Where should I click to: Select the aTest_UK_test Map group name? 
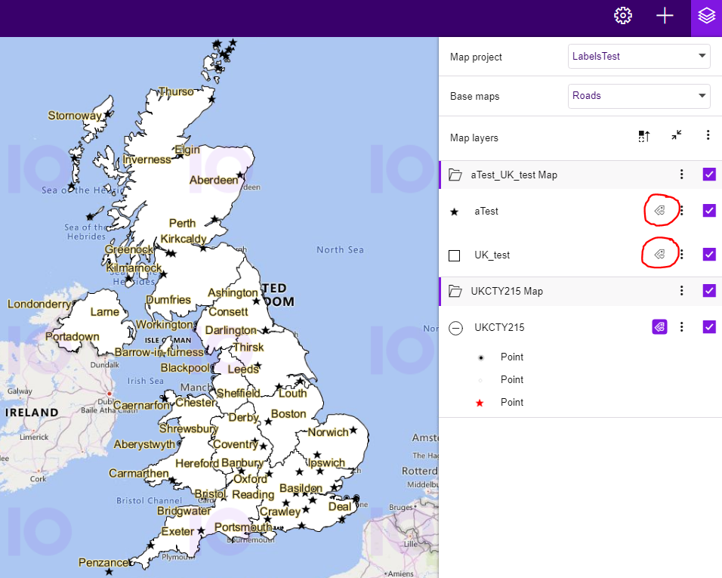click(514, 175)
